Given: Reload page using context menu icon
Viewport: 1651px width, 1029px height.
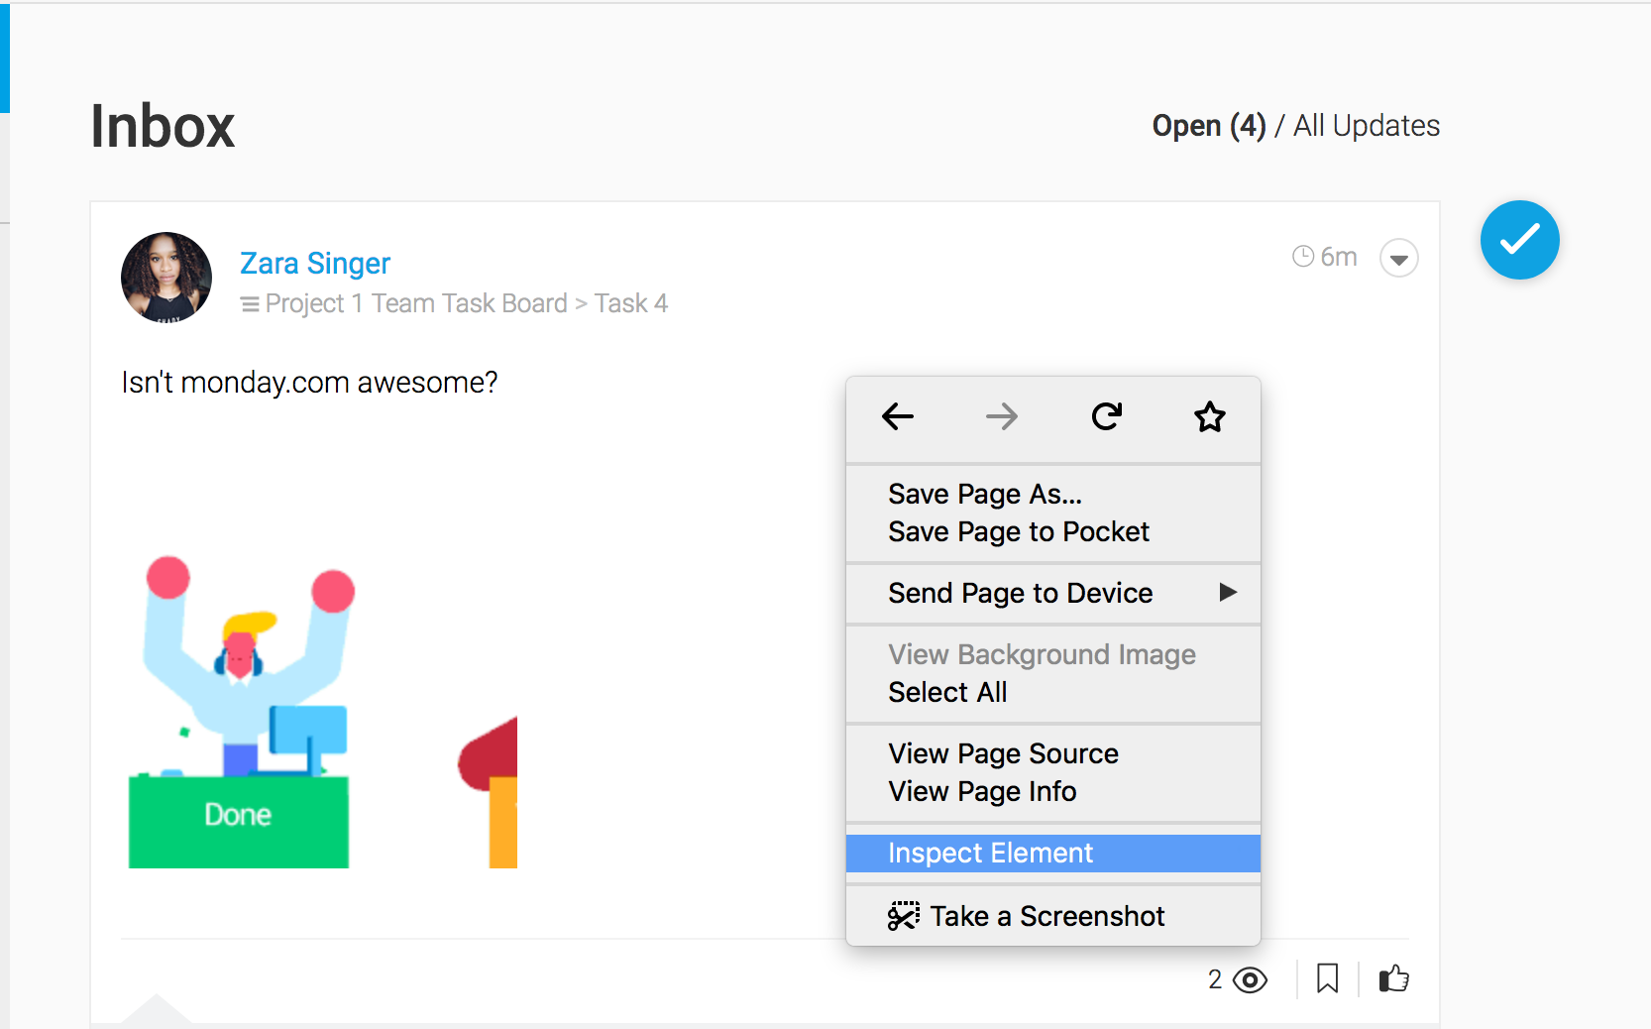Looking at the screenshot, I should click(1106, 416).
